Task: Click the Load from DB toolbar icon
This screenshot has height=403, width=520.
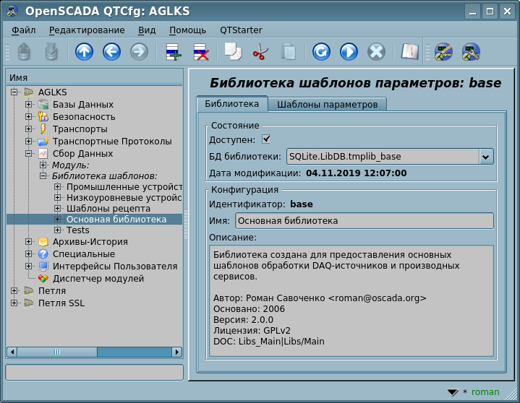Action: (24, 52)
